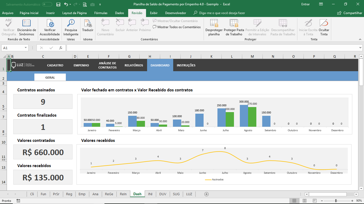This screenshot has width=364, height=204.
Task: Click Desproteger planilha icon
Action: pyautogui.click(x=214, y=23)
